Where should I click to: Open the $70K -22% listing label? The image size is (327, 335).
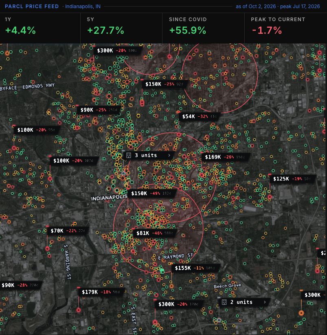68,231
